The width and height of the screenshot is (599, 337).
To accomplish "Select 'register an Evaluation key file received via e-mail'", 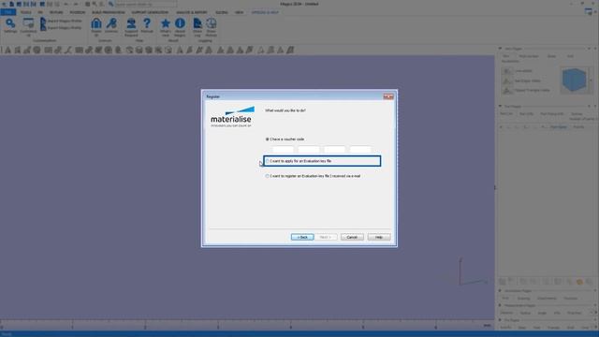I will [313, 176].
